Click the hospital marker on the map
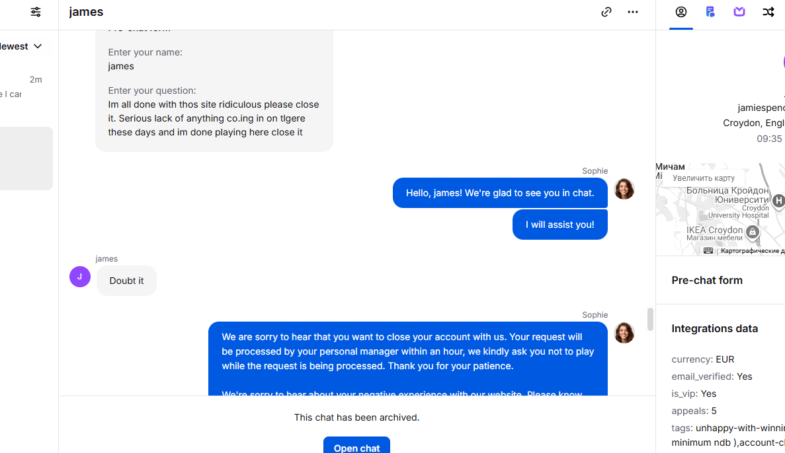This screenshot has height=453, width=785. 778,201
